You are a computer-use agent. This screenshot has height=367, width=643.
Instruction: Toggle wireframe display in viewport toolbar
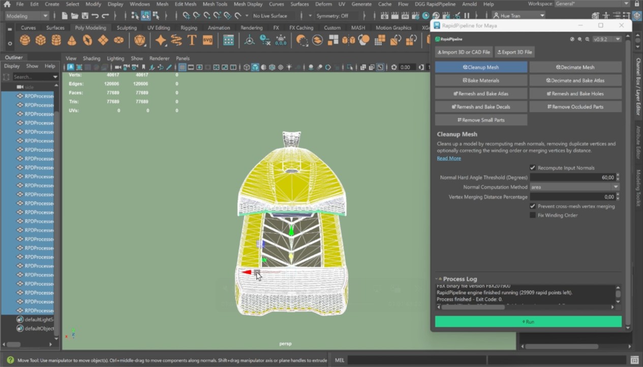tap(247, 67)
